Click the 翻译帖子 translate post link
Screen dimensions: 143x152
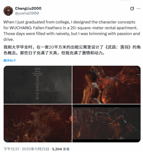10,61
